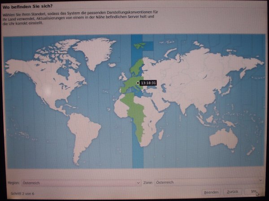Click the selected location dot on map

click(138, 83)
